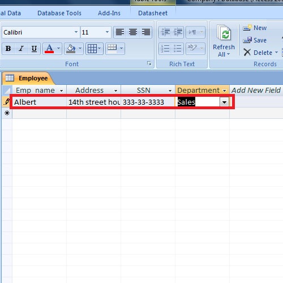Click the Decrease List Level icon
This screenshot has width=283, height=283.
pyautogui.click(x=165, y=32)
